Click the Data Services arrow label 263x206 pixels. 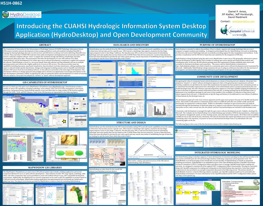[148, 155]
